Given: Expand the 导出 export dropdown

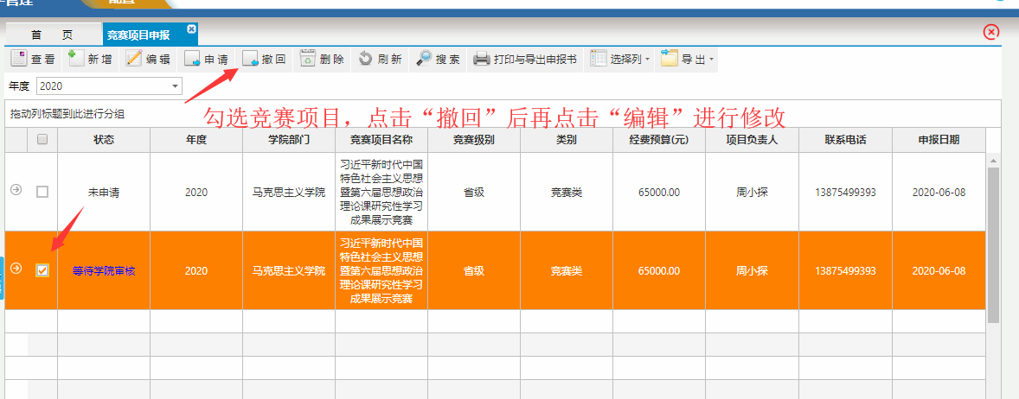Looking at the screenshot, I should pyautogui.click(x=687, y=60).
